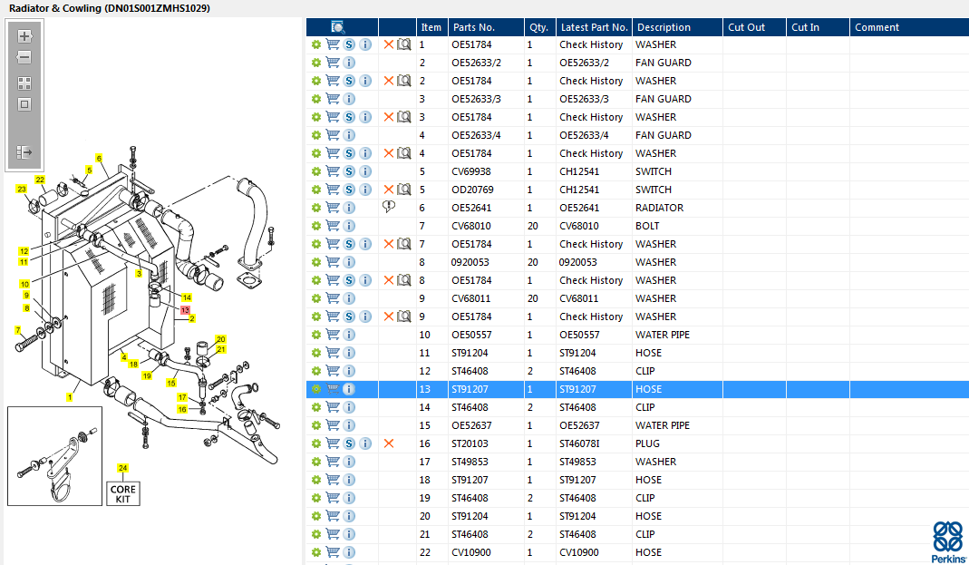Open book lookup icon on OD20769 row
The width and height of the screenshot is (969, 565).
[404, 190]
